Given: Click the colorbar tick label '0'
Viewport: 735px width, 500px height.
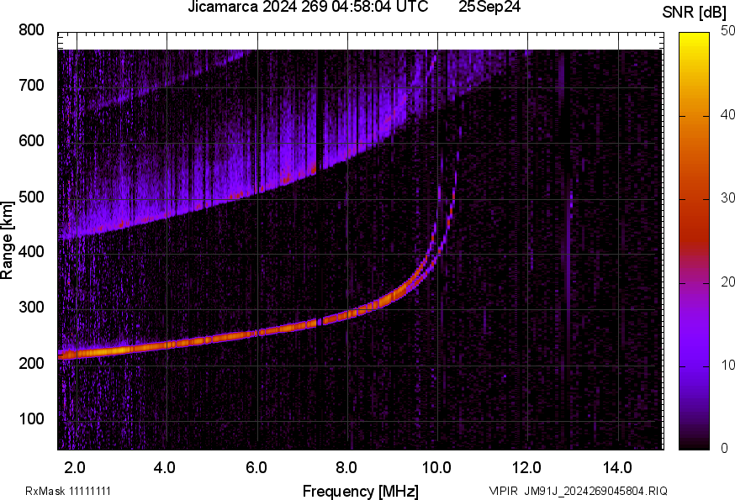Looking at the screenshot, I should (724, 449).
